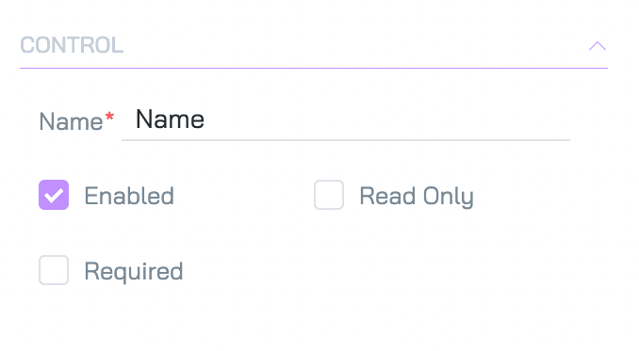Click the white checkmark inside Enabled box
The width and height of the screenshot is (639, 351).
54,196
